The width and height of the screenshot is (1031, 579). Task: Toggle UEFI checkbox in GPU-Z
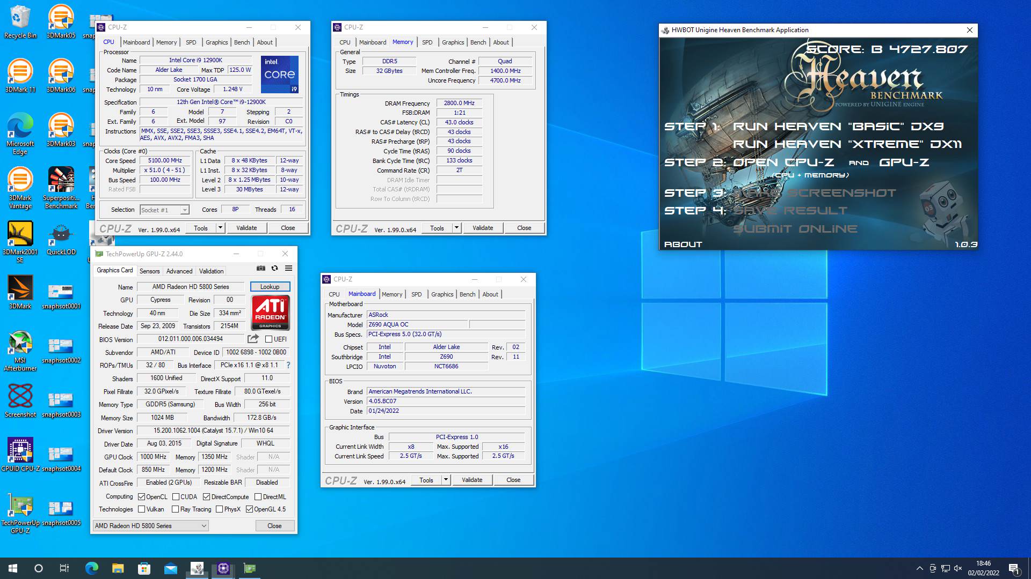pyautogui.click(x=268, y=339)
